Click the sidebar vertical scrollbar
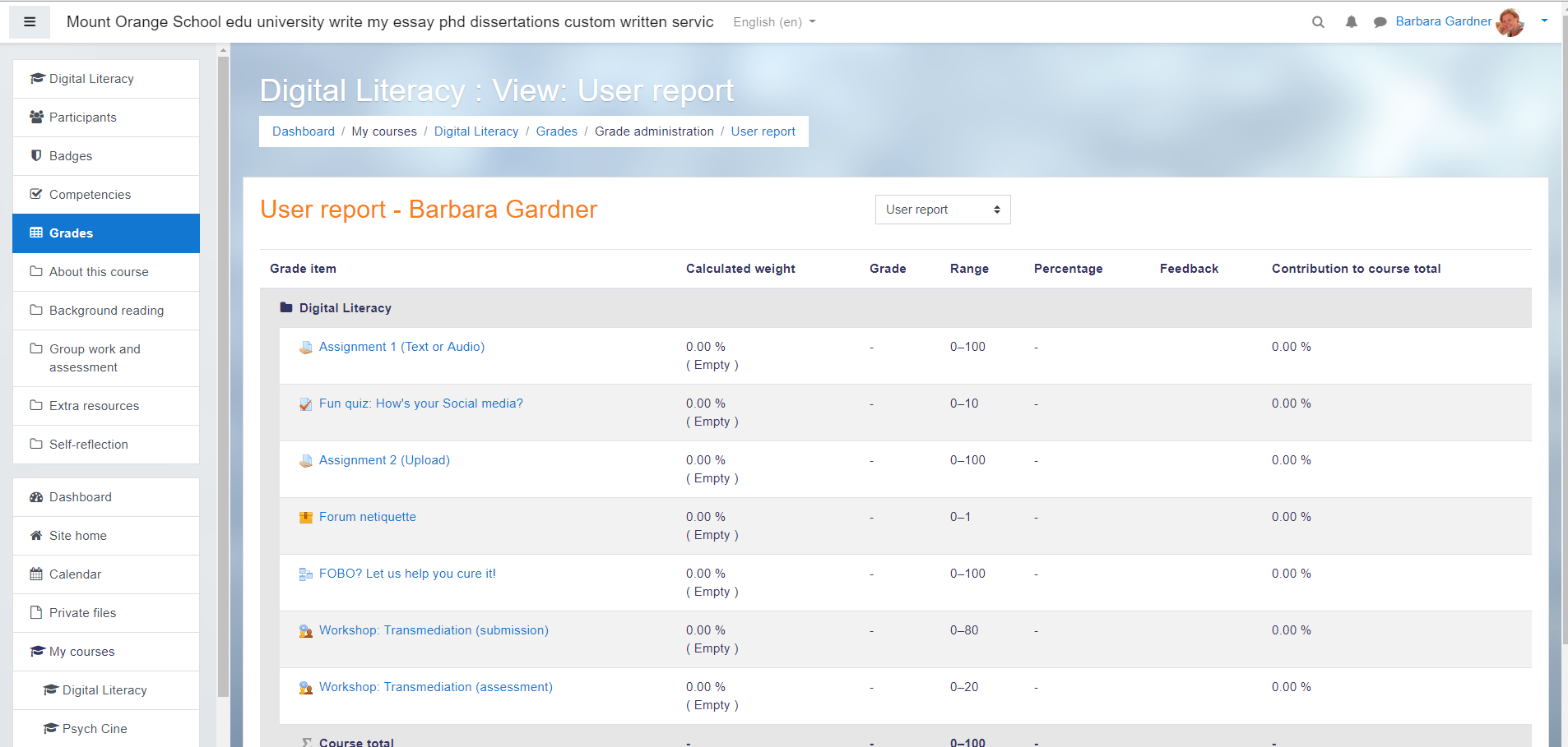Viewport: 1568px width, 747px height. click(x=223, y=370)
